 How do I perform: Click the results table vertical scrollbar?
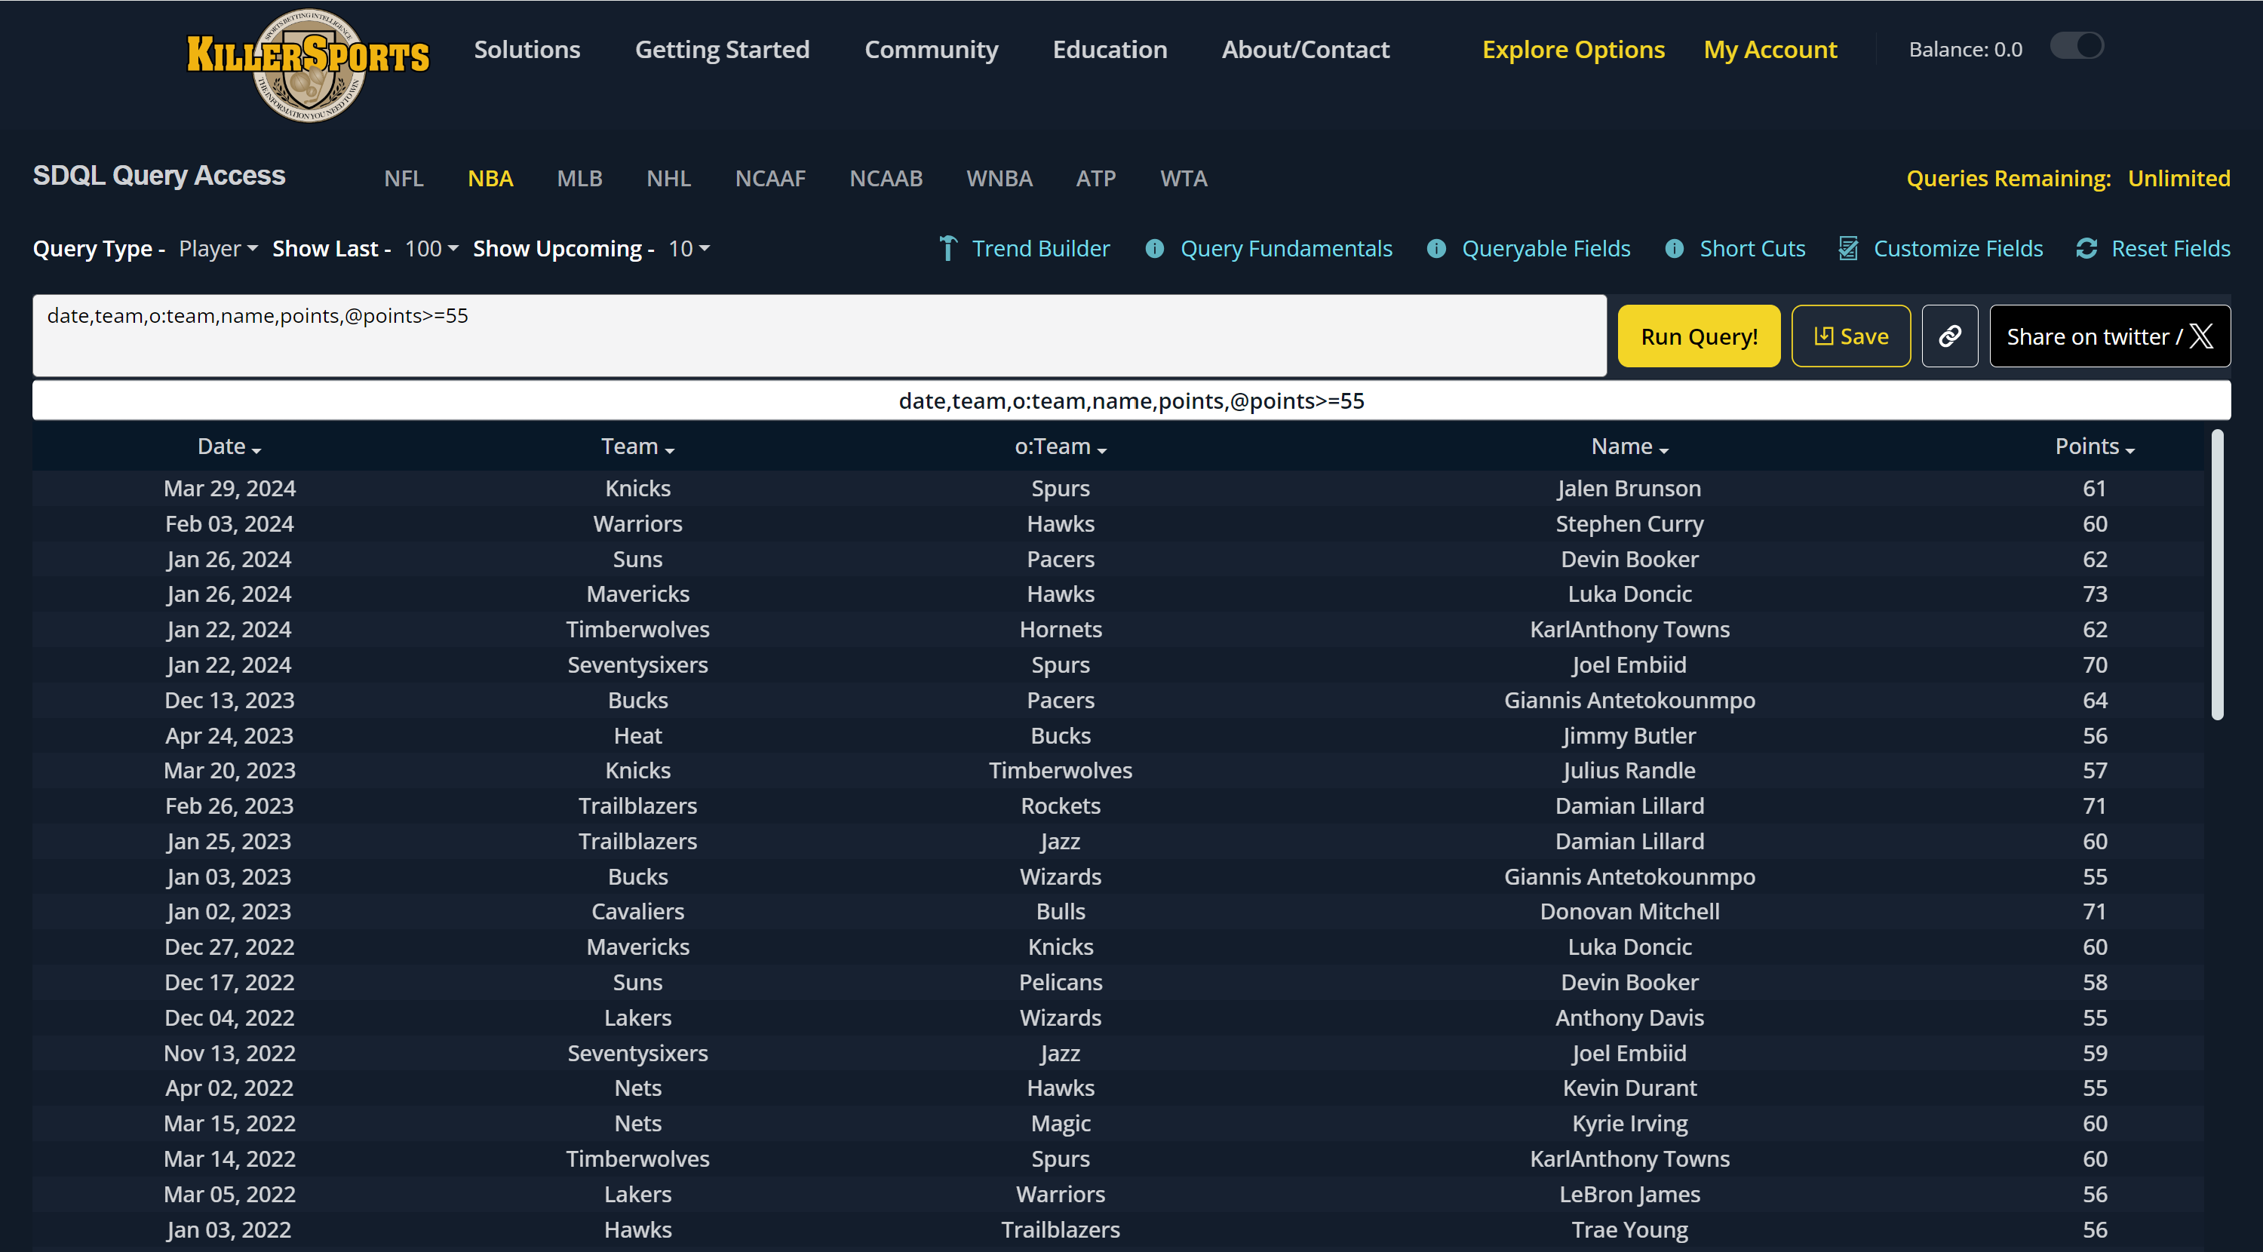pos(2216,575)
